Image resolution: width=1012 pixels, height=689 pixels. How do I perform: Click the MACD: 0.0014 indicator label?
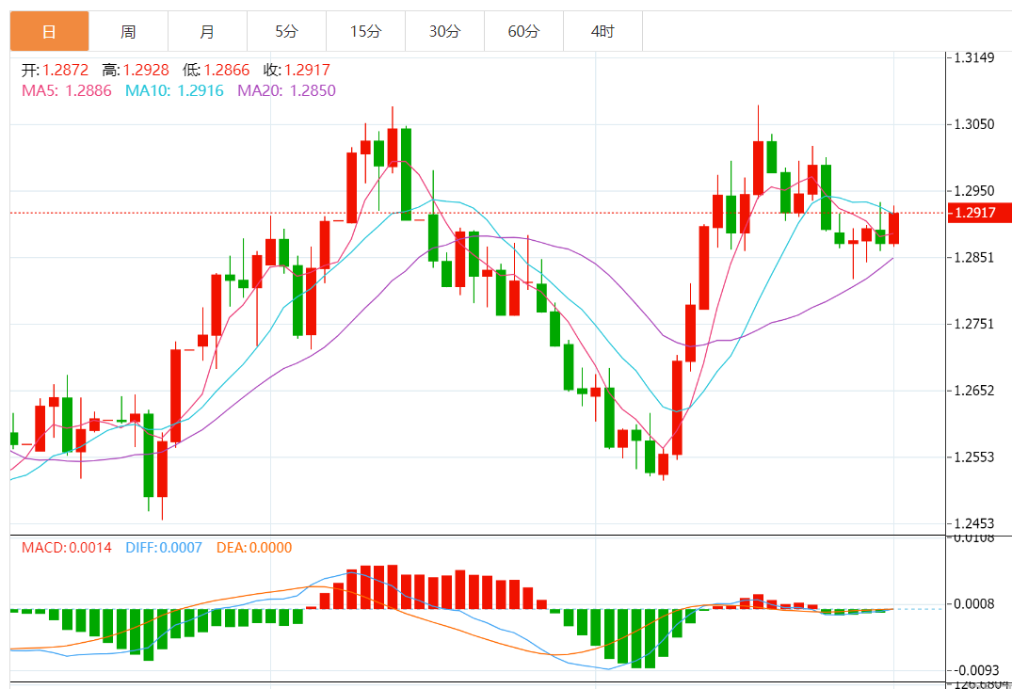(67, 548)
